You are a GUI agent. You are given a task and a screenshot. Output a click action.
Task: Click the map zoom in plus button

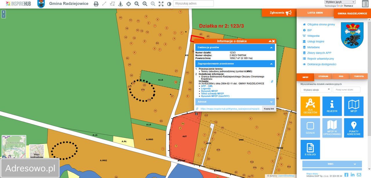pos(3,12)
